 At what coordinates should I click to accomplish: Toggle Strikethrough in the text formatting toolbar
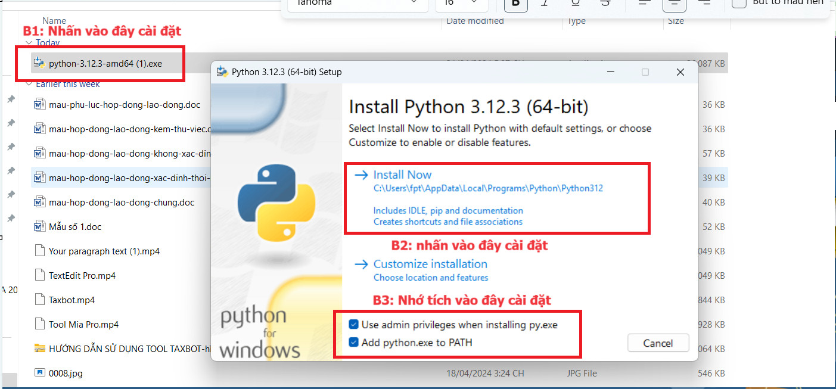605,3
